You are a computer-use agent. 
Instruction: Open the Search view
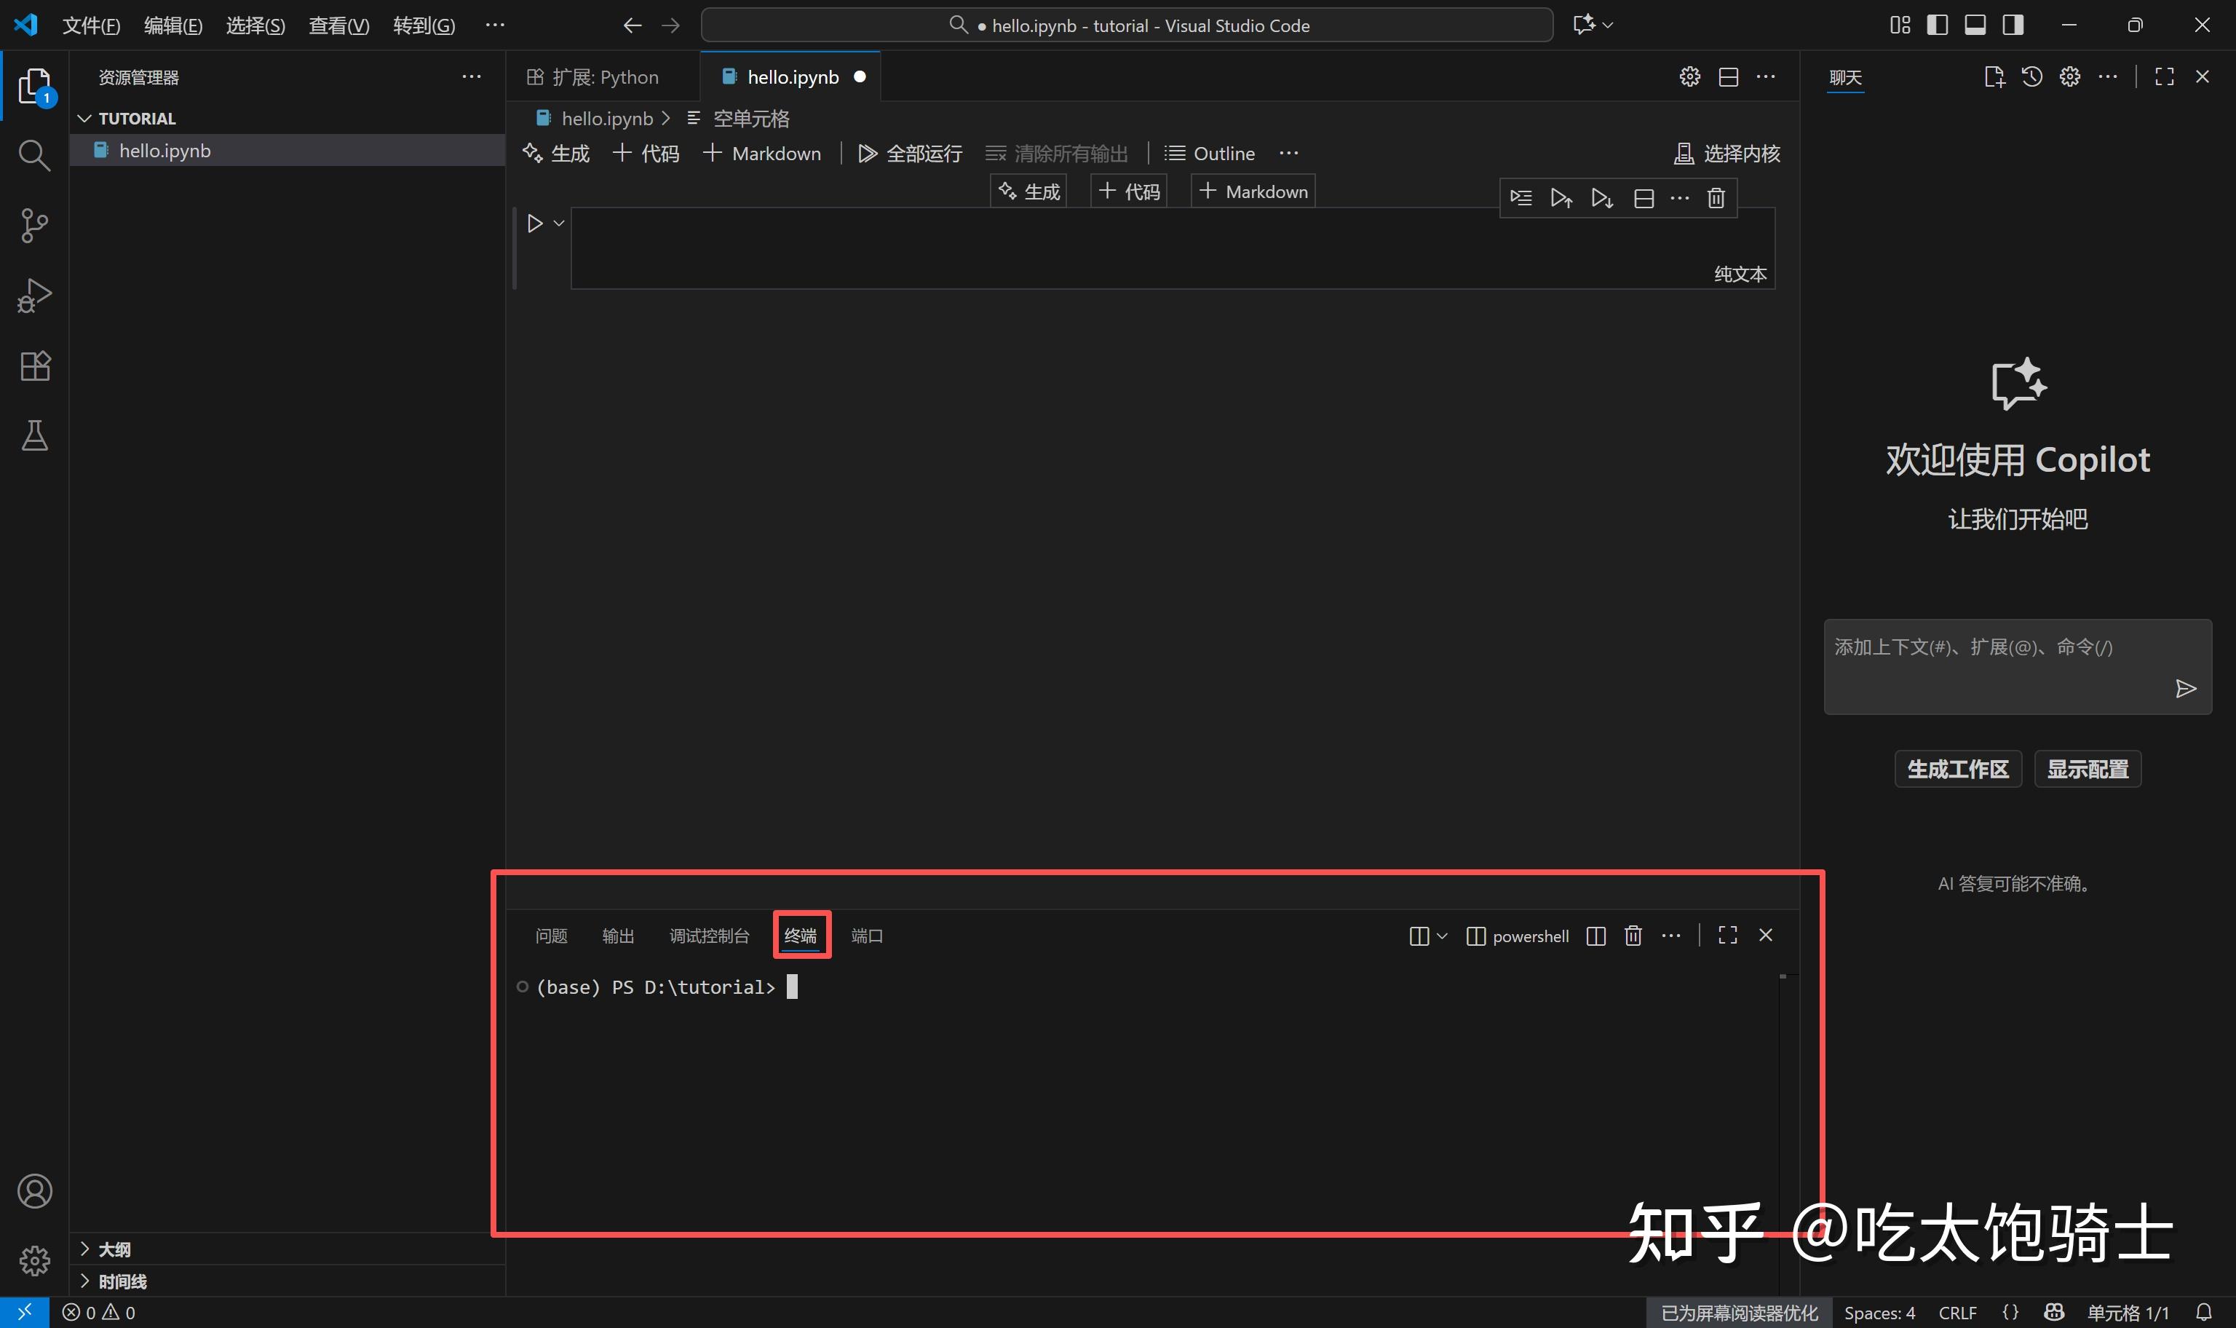pyautogui.click(x=34, y=154)
